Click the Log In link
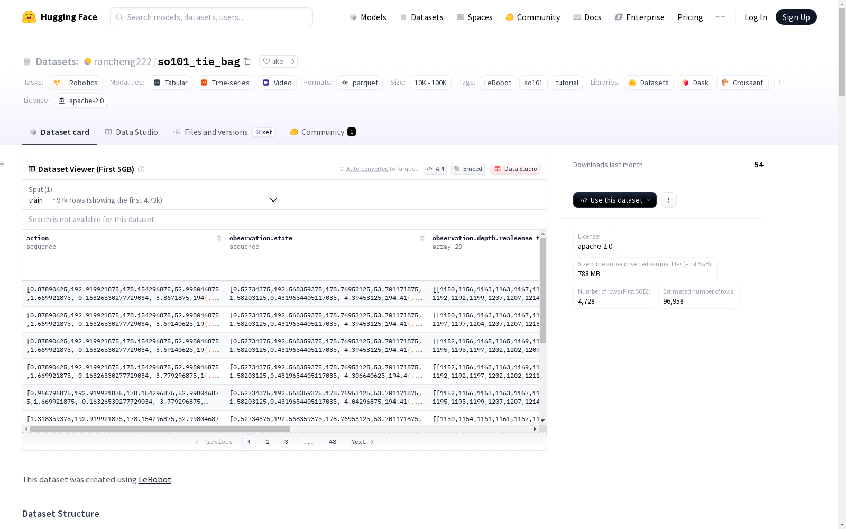This screenshot has height=529, width=846. pos(756,17)
